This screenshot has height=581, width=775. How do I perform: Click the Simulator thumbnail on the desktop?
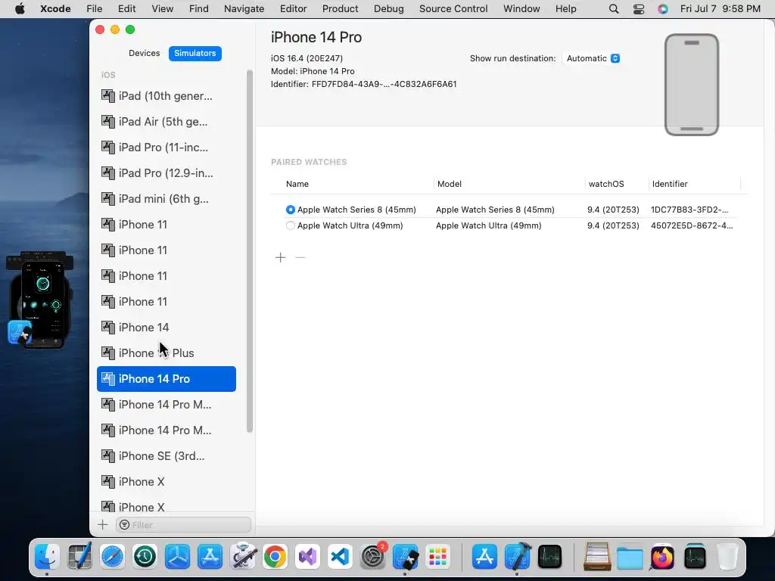(41, 300)
